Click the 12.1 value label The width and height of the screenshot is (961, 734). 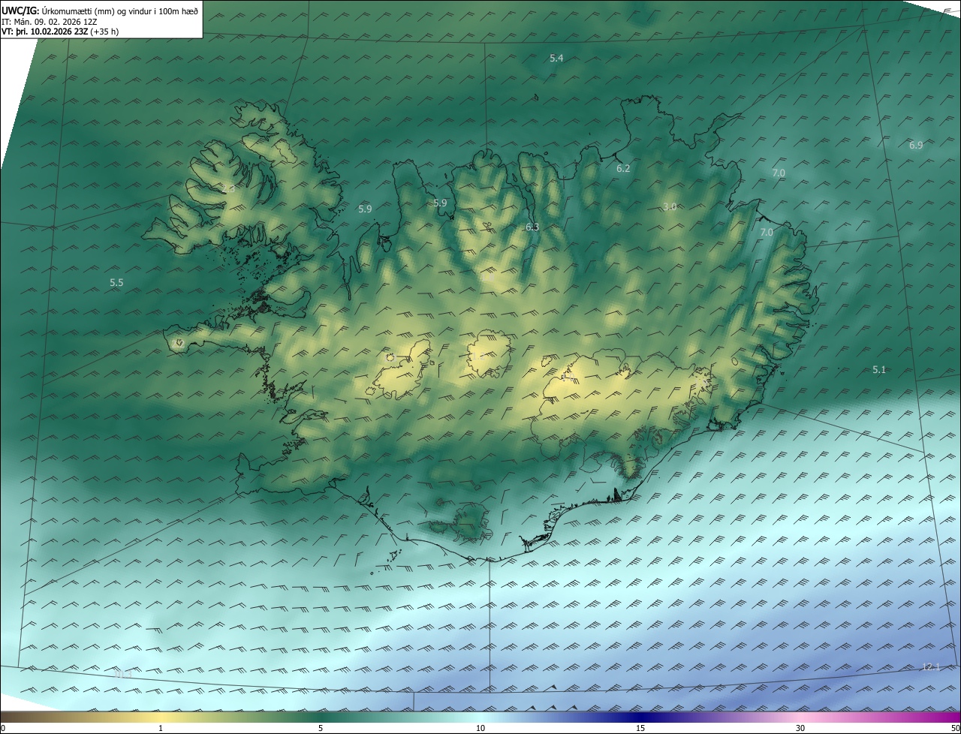point(930,666)
